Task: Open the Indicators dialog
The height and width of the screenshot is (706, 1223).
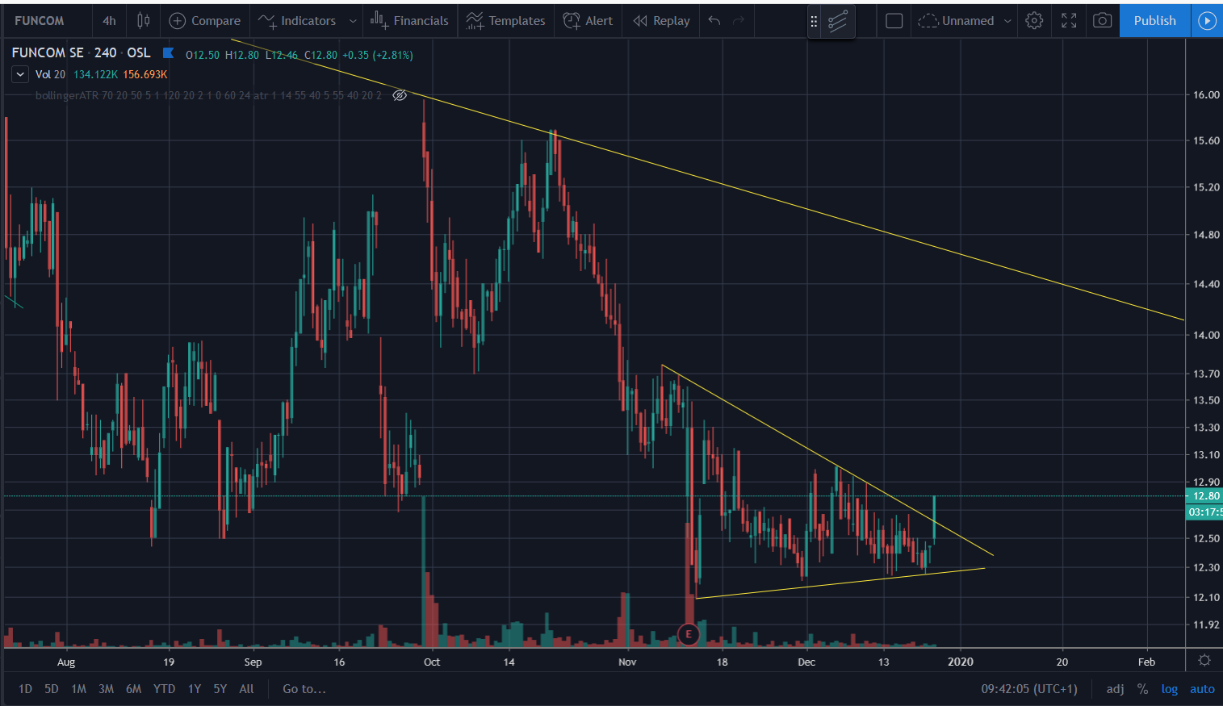Action: tap(298, 20)
